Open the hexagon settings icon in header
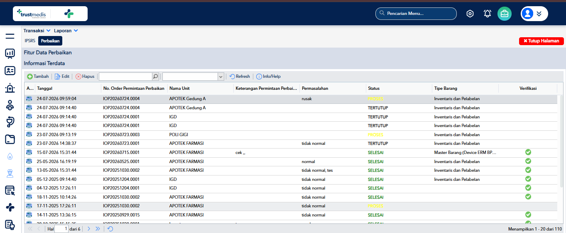The height and width of the screenshot is (233, 566). click(470, 14)
